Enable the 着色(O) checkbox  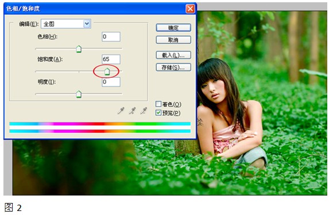[x=158, y=104]
